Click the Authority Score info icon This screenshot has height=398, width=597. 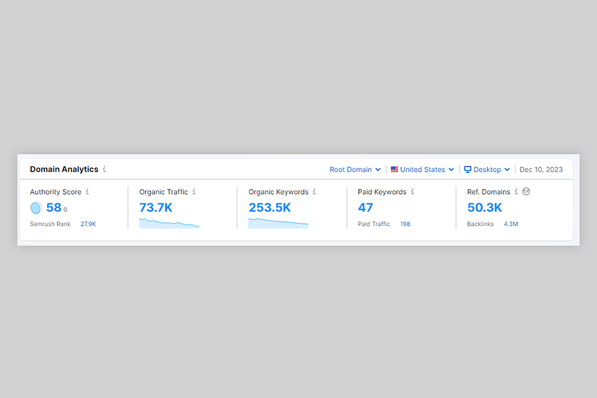(87, 192)
